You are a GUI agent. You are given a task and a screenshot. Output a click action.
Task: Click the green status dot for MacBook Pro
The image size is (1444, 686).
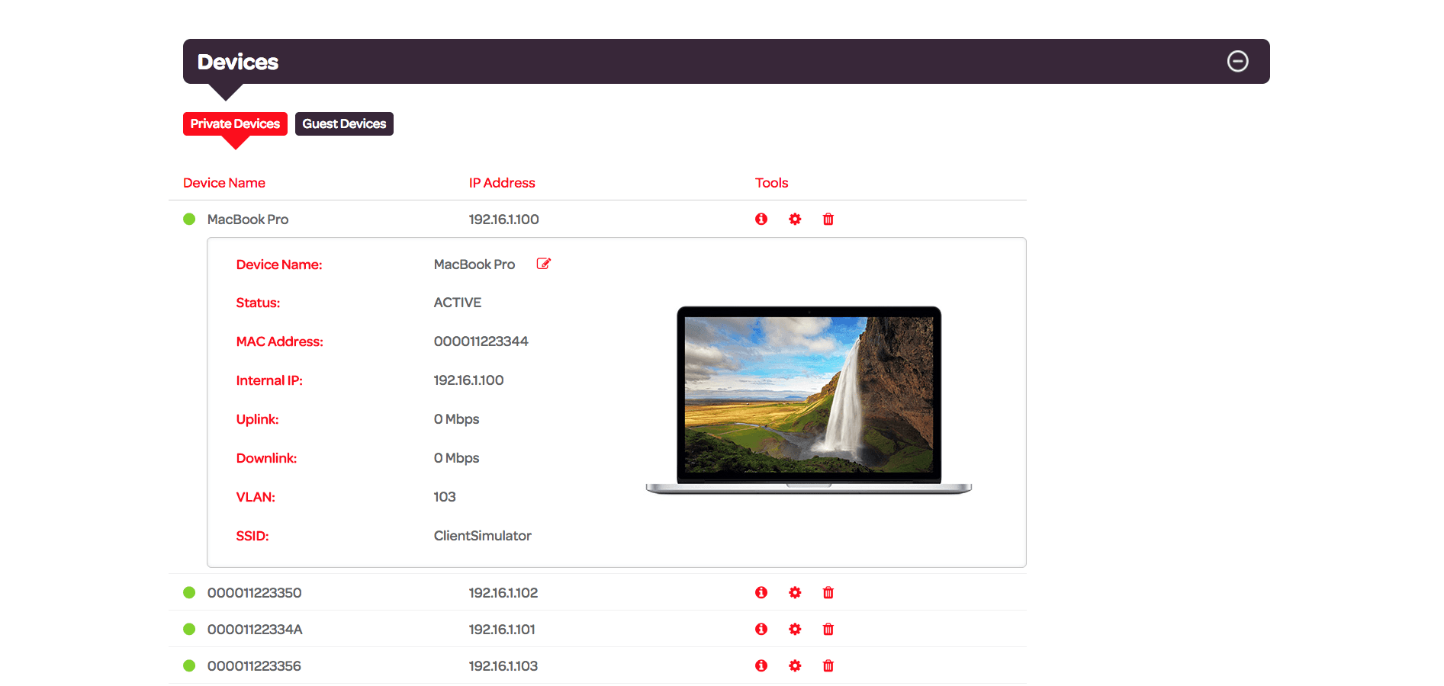tap(189, 219)
